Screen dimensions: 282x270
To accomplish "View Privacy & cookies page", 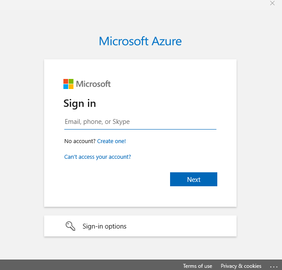I will point(241,266).
